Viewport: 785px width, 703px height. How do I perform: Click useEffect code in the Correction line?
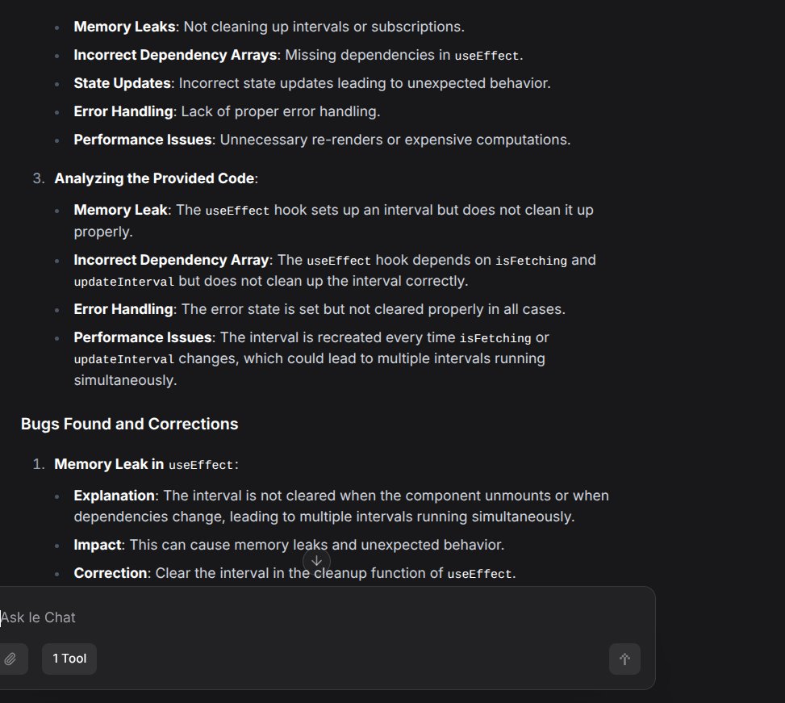[x=479, y=574]
